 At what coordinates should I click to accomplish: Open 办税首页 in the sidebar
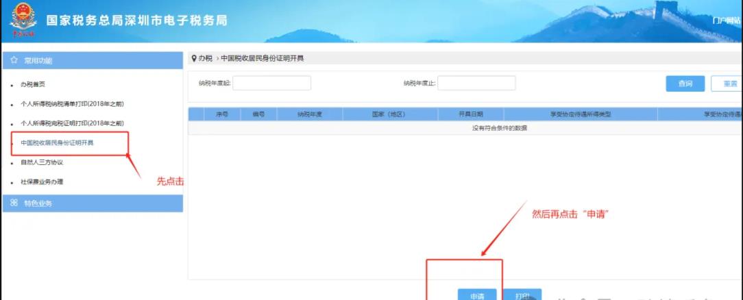(x=33, y=84)
